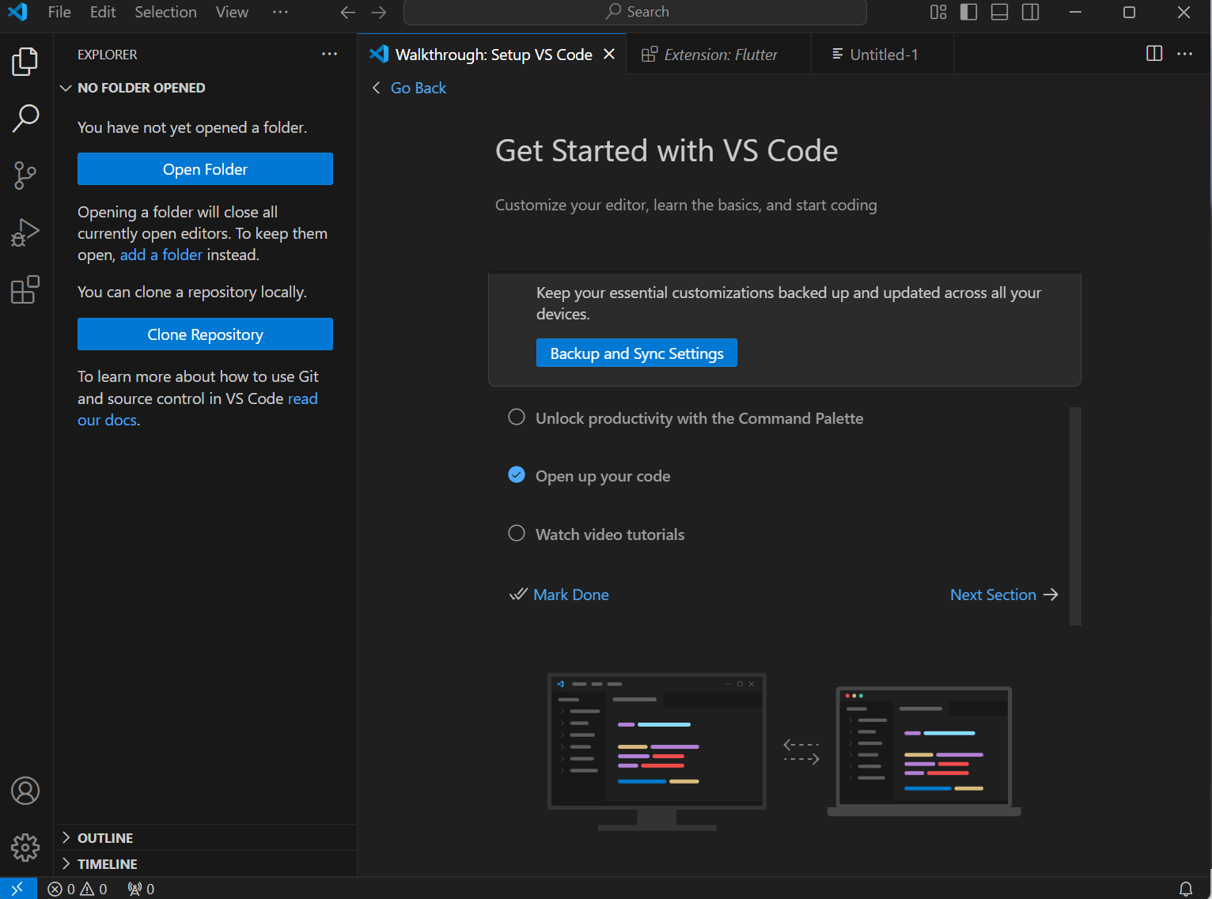Open the Customize Layout control

pyautogui.click(x=938, y=13)
